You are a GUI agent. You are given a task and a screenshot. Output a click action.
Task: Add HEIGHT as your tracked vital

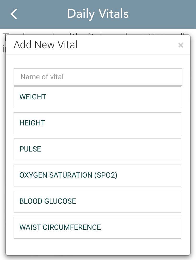[x=97, y=123]
